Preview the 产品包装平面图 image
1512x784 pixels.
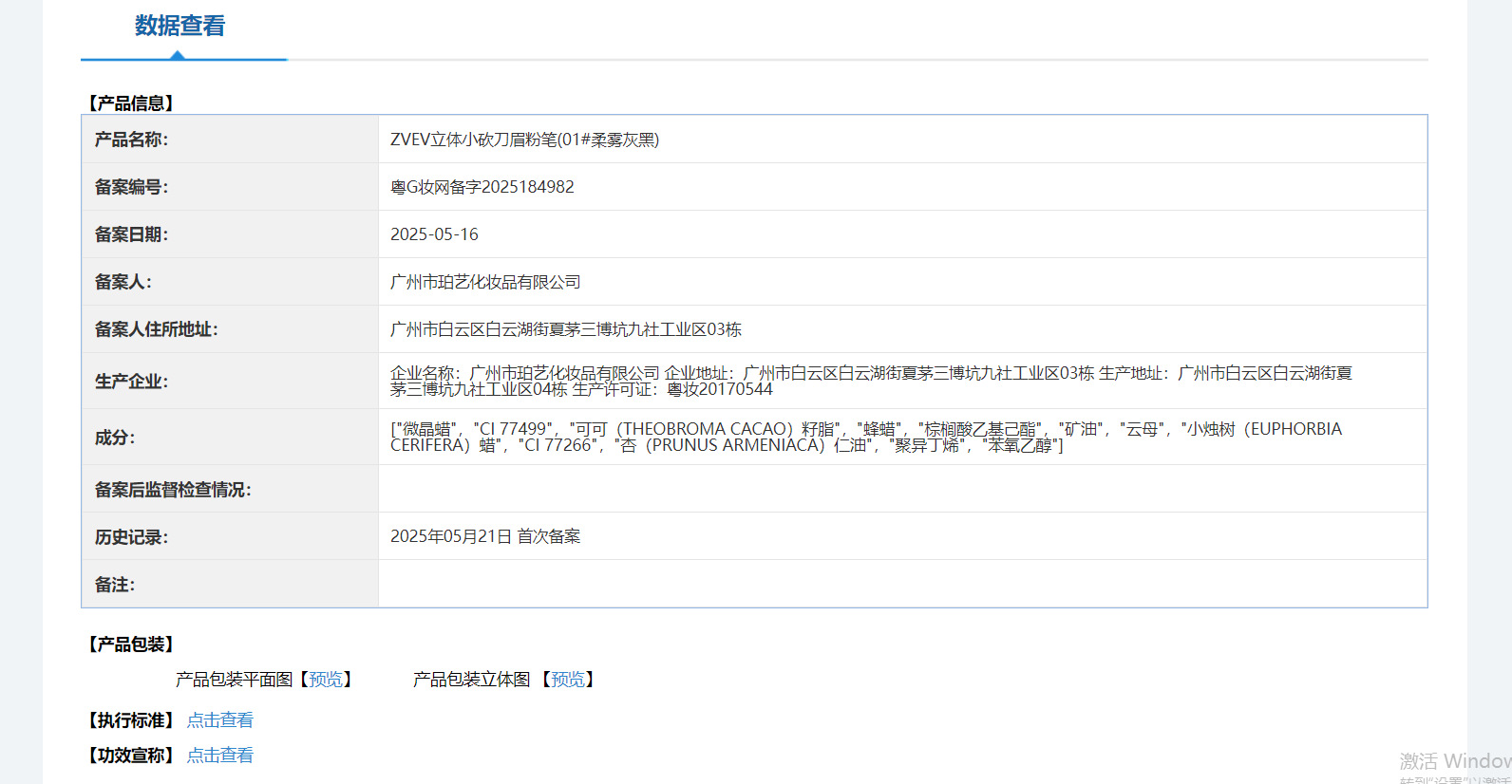coord(326,680)
